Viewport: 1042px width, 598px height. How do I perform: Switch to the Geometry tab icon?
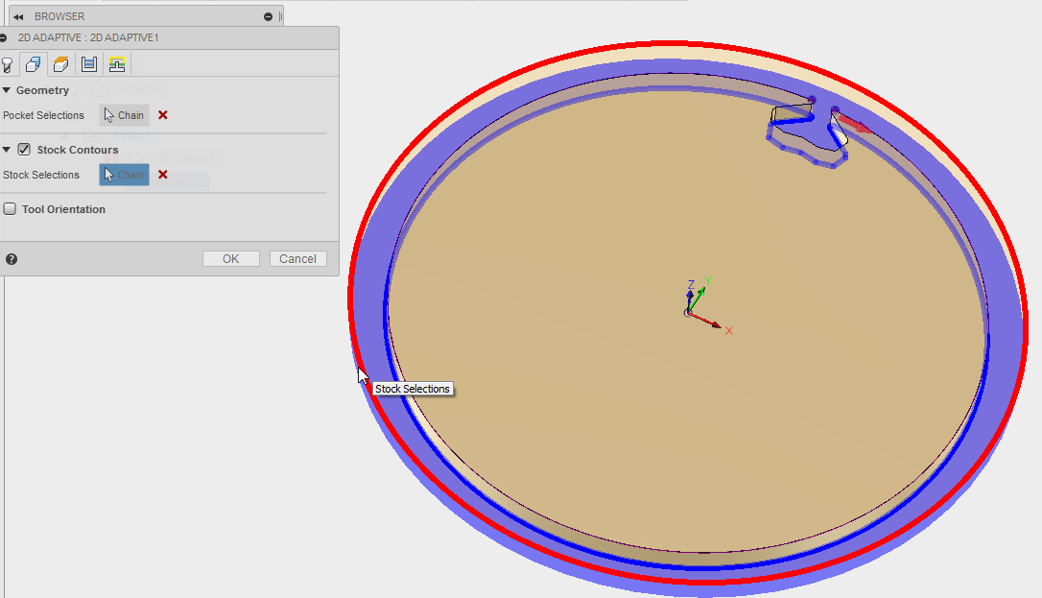pos(34,64)
